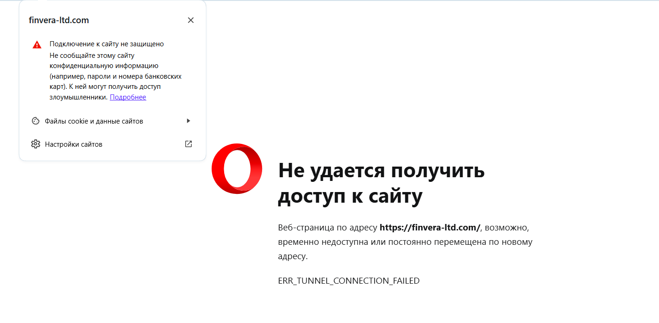
Task: Click the text Подключение к сайту не защищено
Action: (x=107, y=44)
